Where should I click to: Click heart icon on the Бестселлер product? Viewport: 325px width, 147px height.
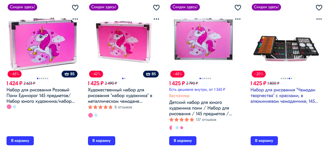tap(238, 8)
